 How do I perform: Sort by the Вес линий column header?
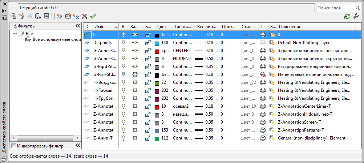(x=207, y=27)
